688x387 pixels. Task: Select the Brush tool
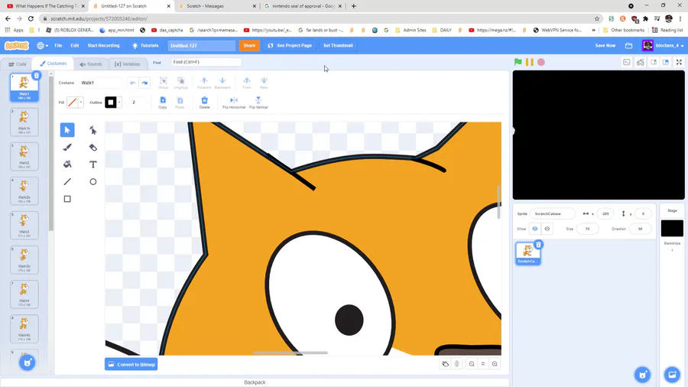[x=67, y=148]
